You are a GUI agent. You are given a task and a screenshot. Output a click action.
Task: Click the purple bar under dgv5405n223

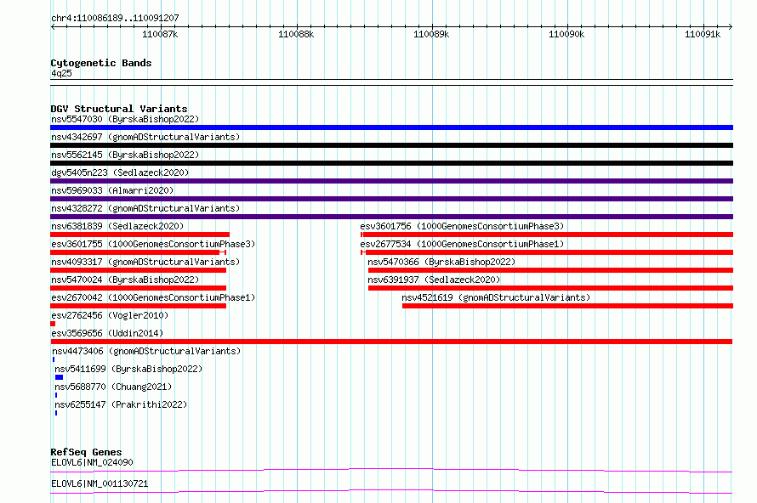(x=391, y=181)
